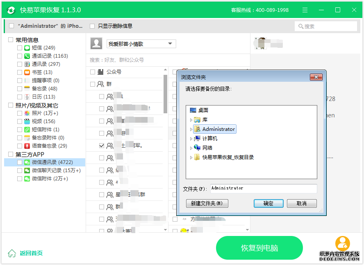This screenshot has height=265, width=364.
Task: Click the 视频 clapperboard icon
Action: click(x=27, y=121)
